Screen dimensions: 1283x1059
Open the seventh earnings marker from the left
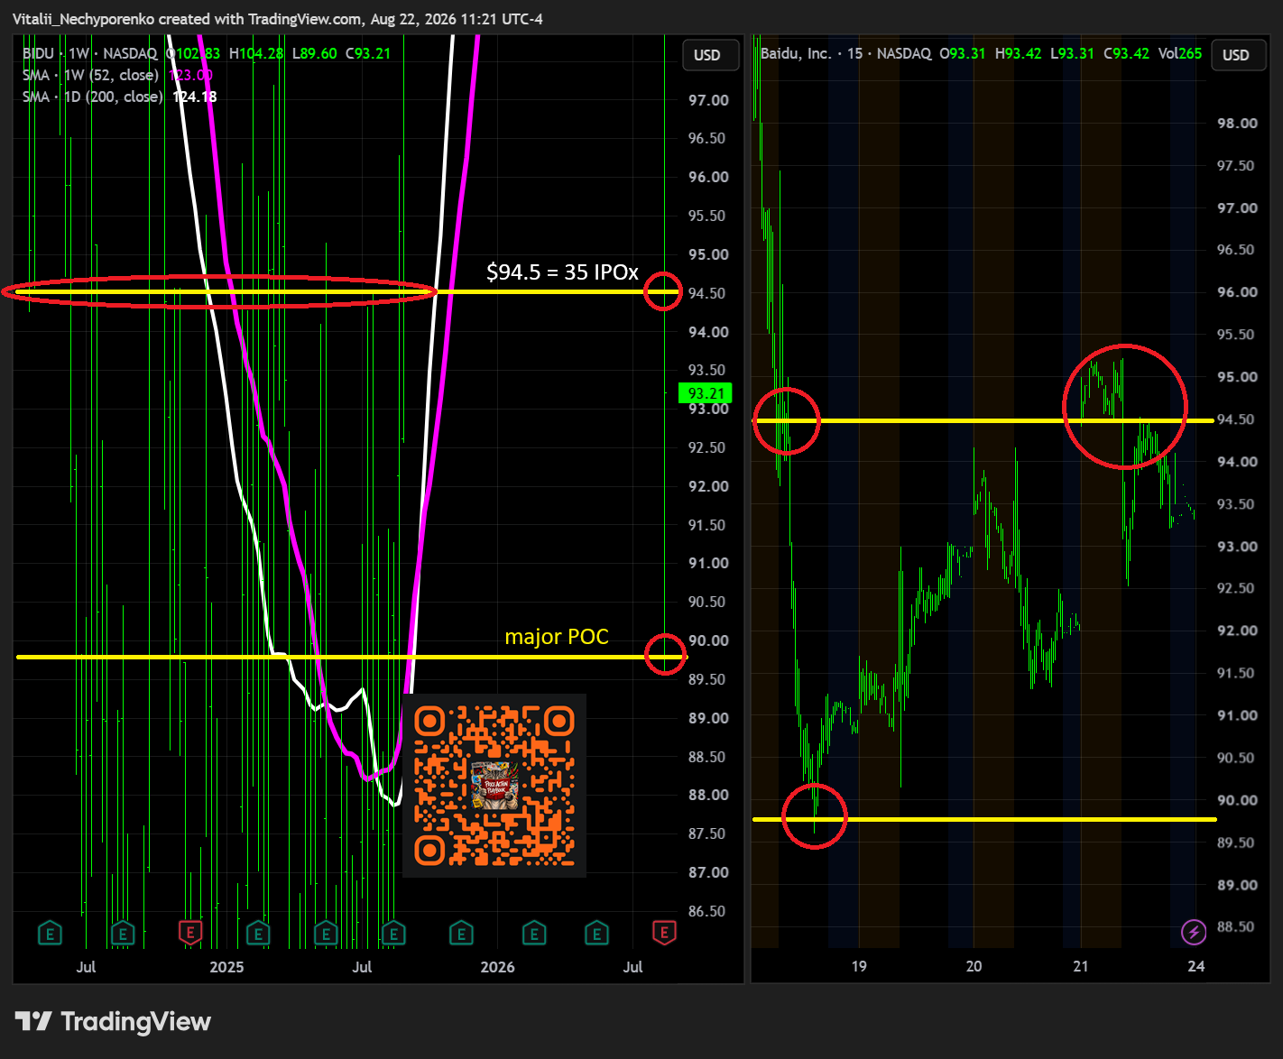click(x=461, y=933)
